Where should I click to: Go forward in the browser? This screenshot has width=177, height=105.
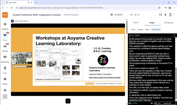[x=7, y=8]
